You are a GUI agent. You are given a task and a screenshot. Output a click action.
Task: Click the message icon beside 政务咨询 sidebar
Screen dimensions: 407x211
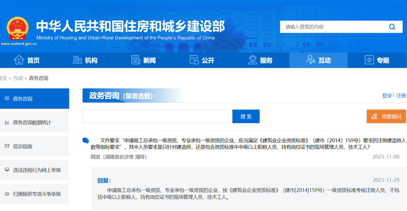tap(7, 99)
